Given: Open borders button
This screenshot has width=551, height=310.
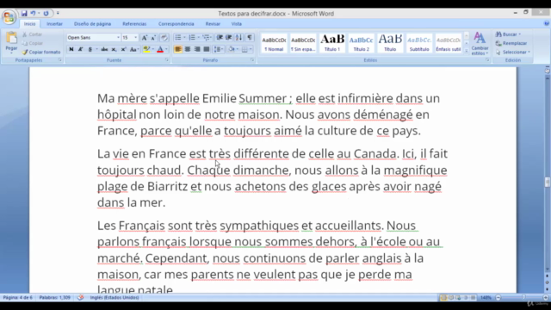Looking at the screenshot, I should 245,49.
